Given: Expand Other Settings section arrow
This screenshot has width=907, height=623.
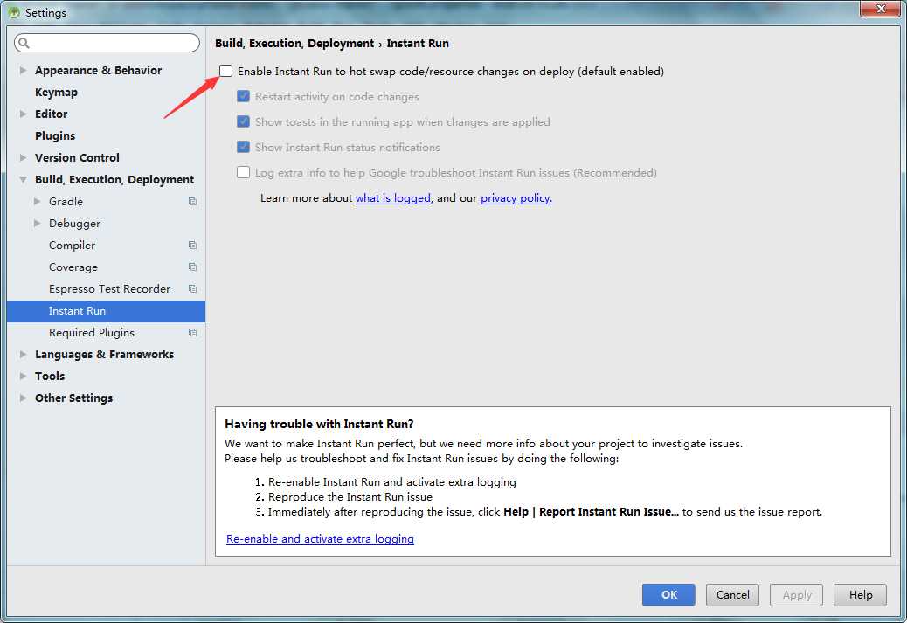Looking at the screenshot, I should click(x=23, y=398).
